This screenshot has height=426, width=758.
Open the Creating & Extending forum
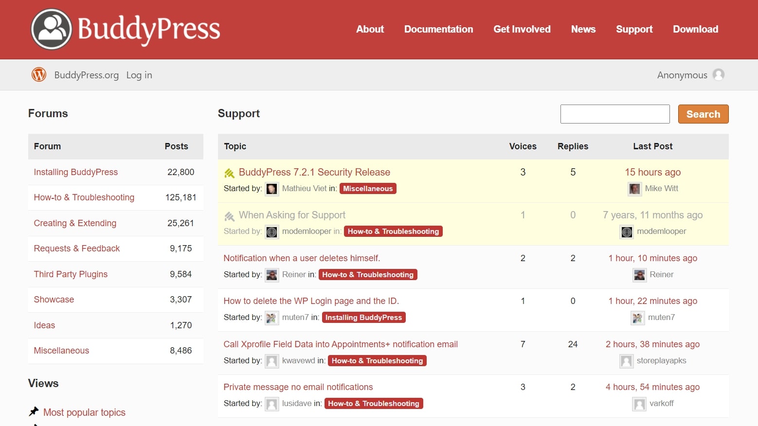(75, 223)
